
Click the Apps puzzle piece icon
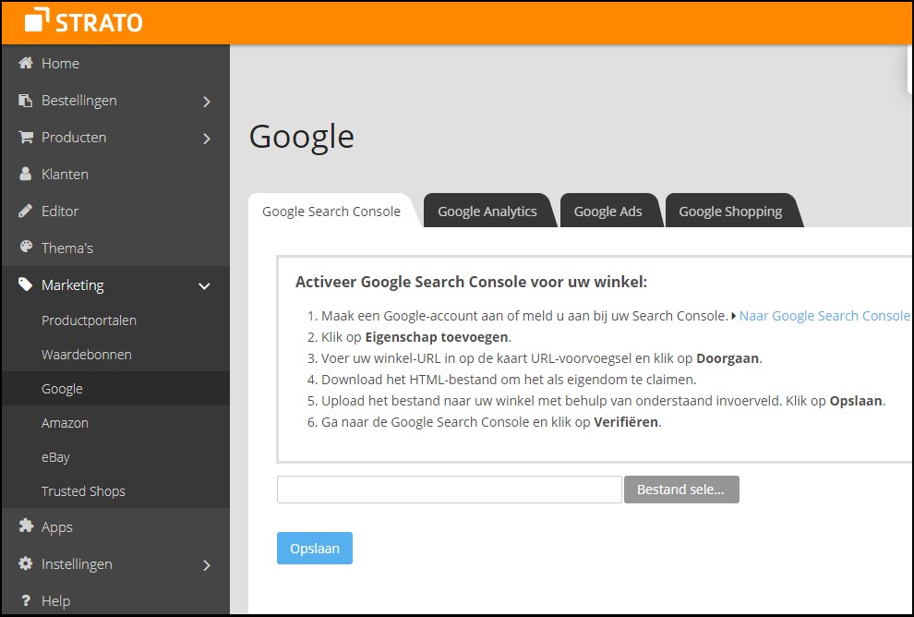[25, 526]
